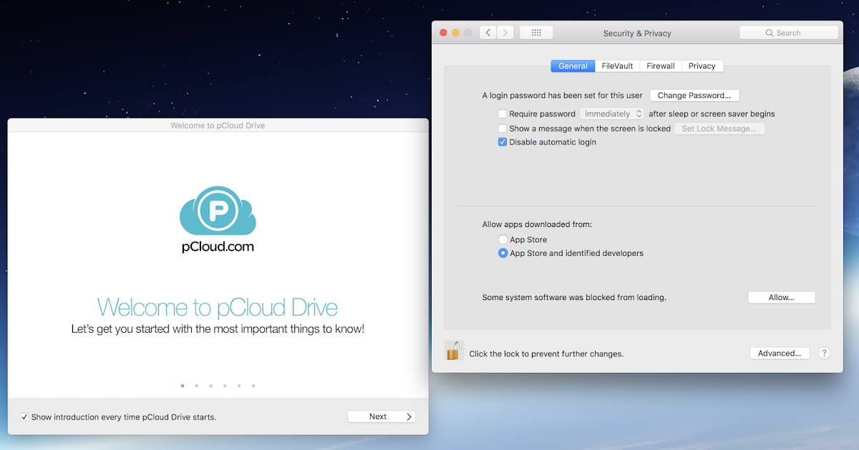Click Allow to load blocked system software

pos(782,297)
